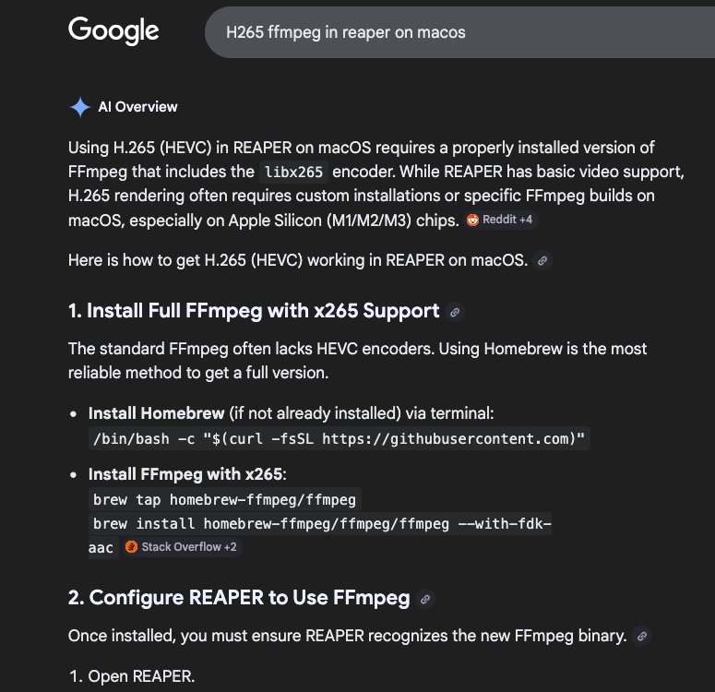This screenshot has width=715, height=692.
Task: Click link icon beside "Configure REAPER to Use FFmpeg"
Action: coord(424,599)
